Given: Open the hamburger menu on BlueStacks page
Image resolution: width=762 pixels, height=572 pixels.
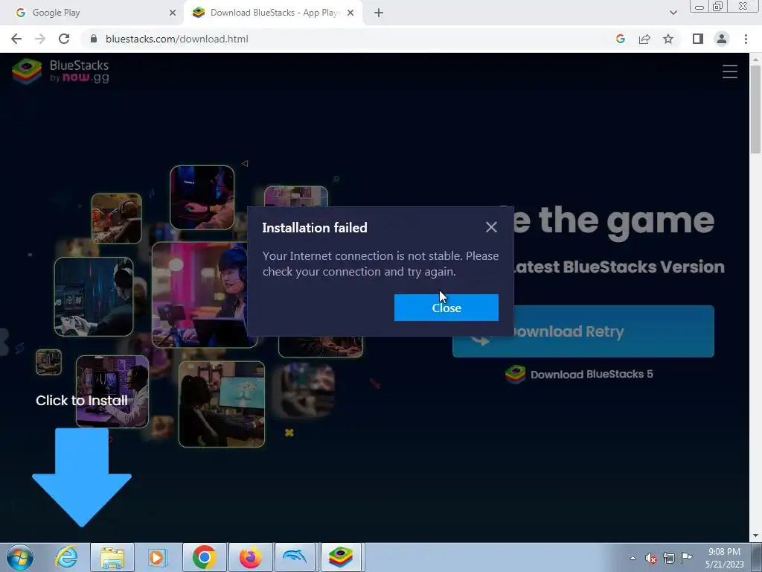Looking at the screenshot, I should point(729,71).
